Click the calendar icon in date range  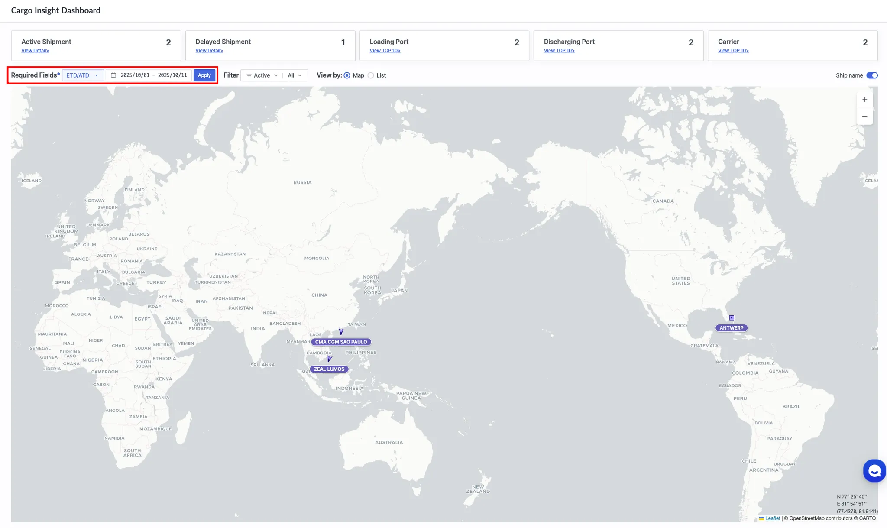(113, 75)
